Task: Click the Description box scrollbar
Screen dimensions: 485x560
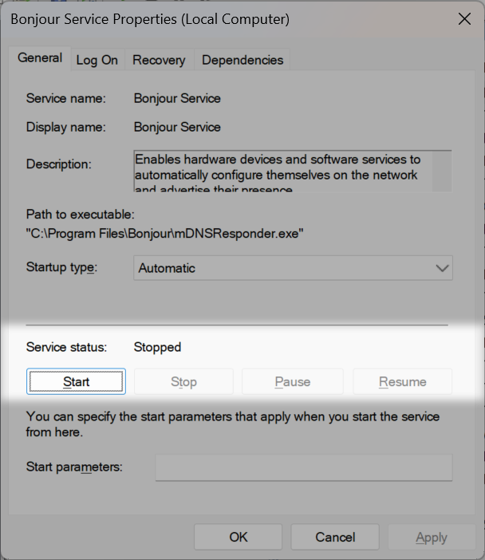Action: point(442,171)
